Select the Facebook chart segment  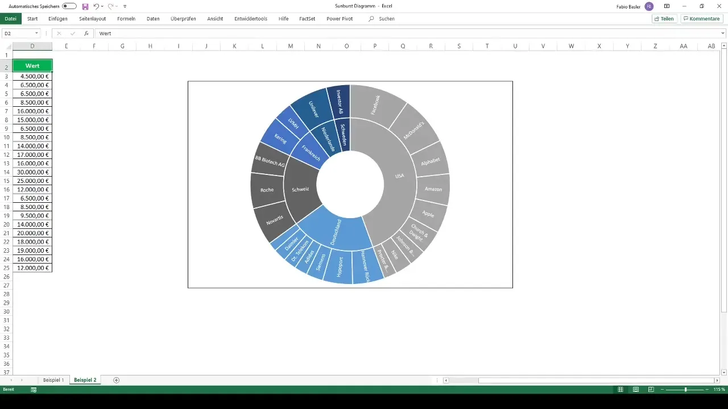pos(375,105)
